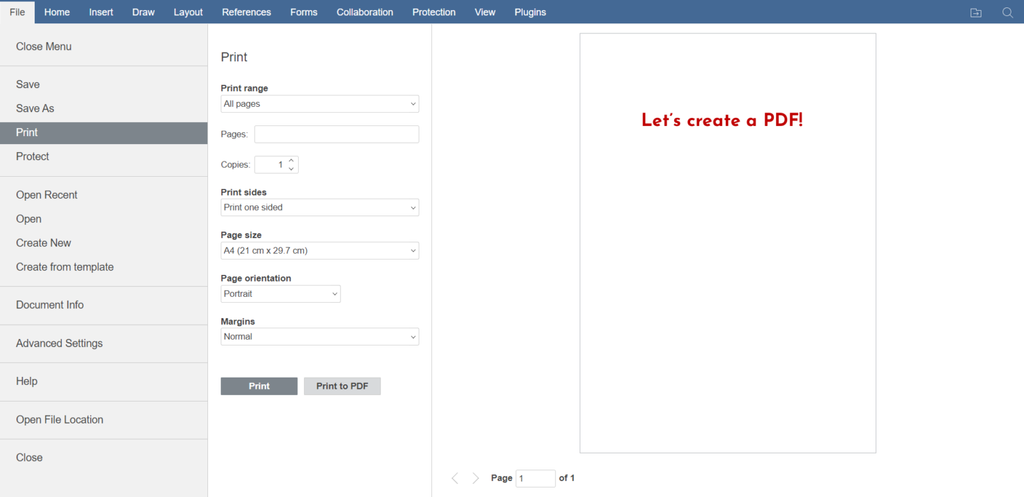Increase copies with the up arrow
1024x497 pixels.
(x=291, y=161)
